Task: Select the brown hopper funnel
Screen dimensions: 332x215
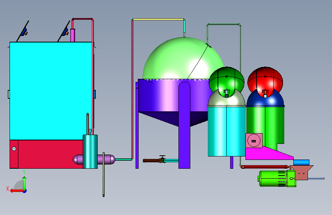Action: coord(301,173)
